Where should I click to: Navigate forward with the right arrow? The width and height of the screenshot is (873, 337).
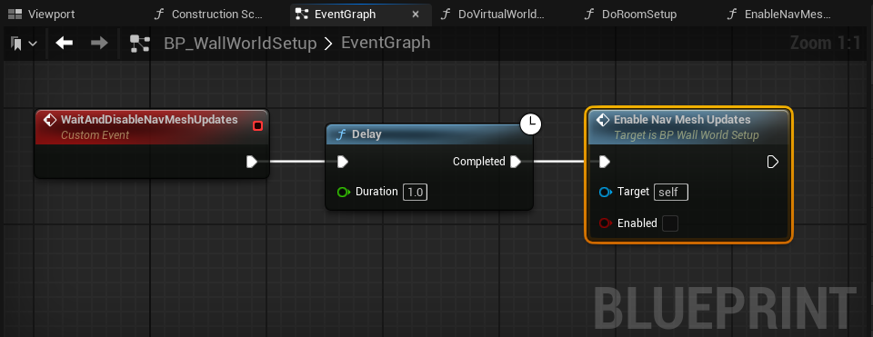[x=99, y=43]
